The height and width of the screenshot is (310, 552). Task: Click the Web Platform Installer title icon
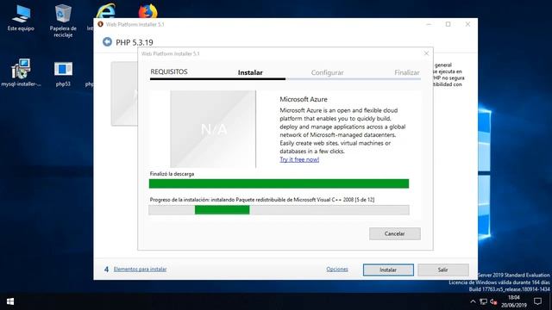point(100,24)
